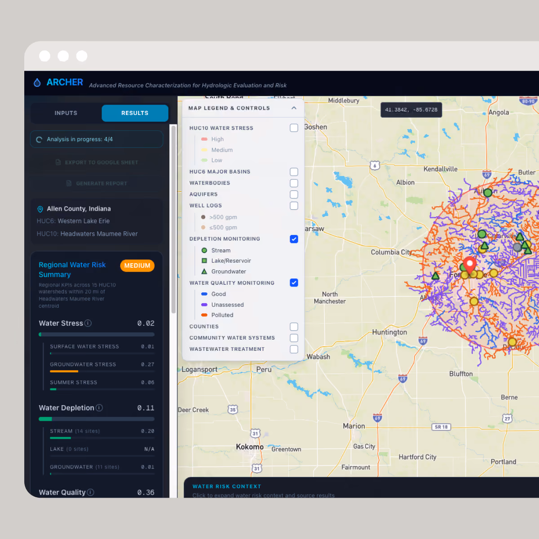Click the yellow marker near Decatur
Viewport: 539px width, 539px height.
click(512, 342)
